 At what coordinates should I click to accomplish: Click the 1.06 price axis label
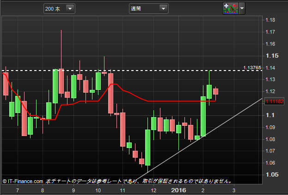click(270, 163)
